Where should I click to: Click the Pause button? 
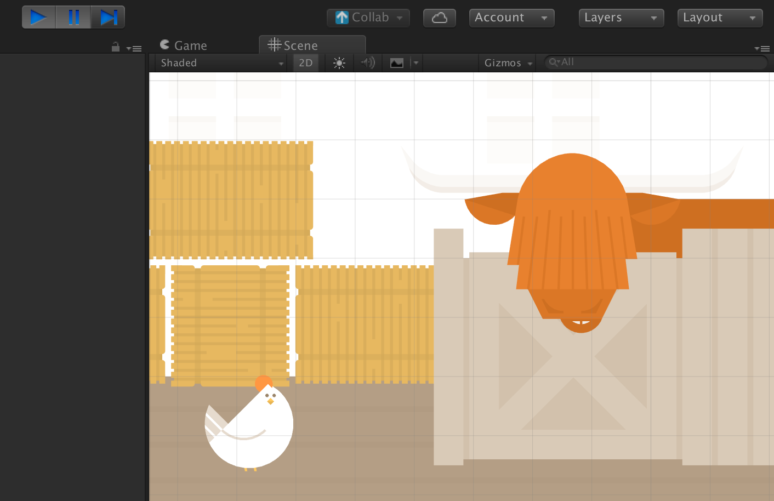click(73, 16)
